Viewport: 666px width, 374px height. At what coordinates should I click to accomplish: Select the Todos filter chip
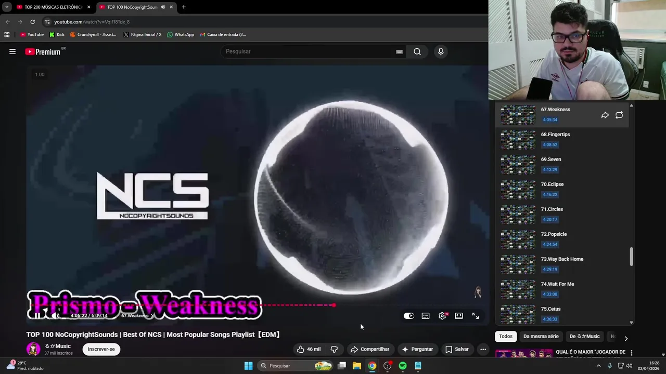(x=506, y=337)
